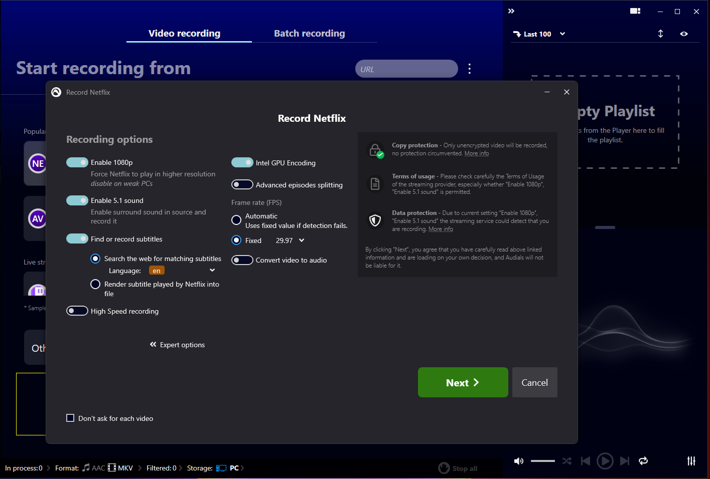Open the Filtered status entry
Viewport: 710px width, 479px height.
point(162,468)
